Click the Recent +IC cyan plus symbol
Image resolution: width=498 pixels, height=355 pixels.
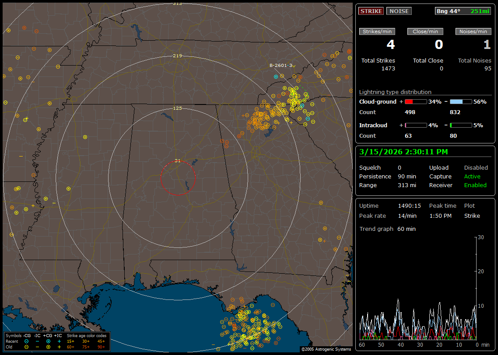point(59,341)
